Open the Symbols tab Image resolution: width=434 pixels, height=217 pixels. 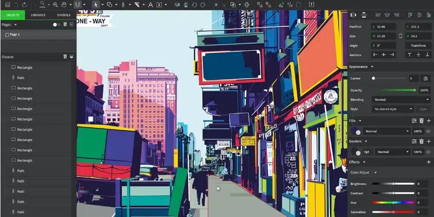(x=63, y=15)
